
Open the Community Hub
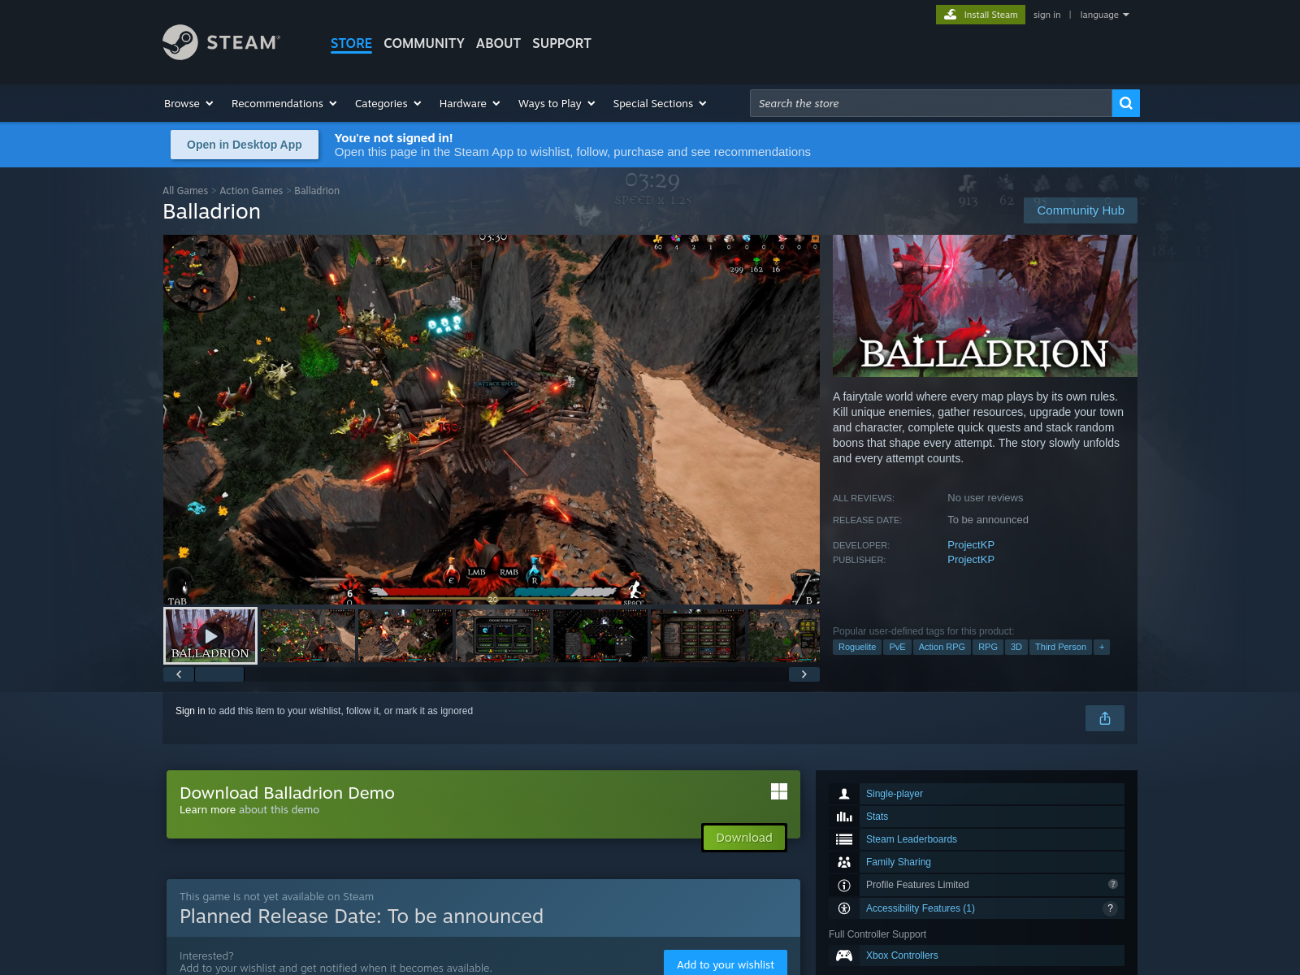(1081, 210)
